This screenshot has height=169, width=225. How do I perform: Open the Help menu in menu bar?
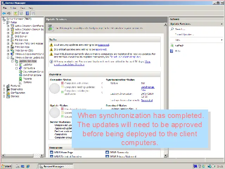pyautogui.click(x=31, y=8)
